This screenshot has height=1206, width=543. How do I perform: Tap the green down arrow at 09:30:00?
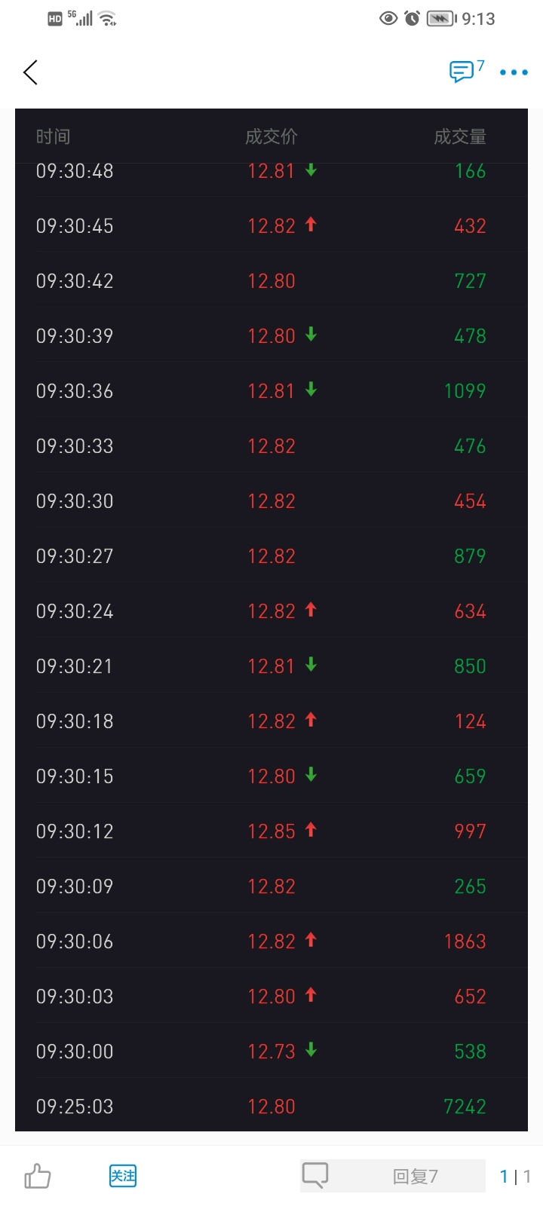311,1050
